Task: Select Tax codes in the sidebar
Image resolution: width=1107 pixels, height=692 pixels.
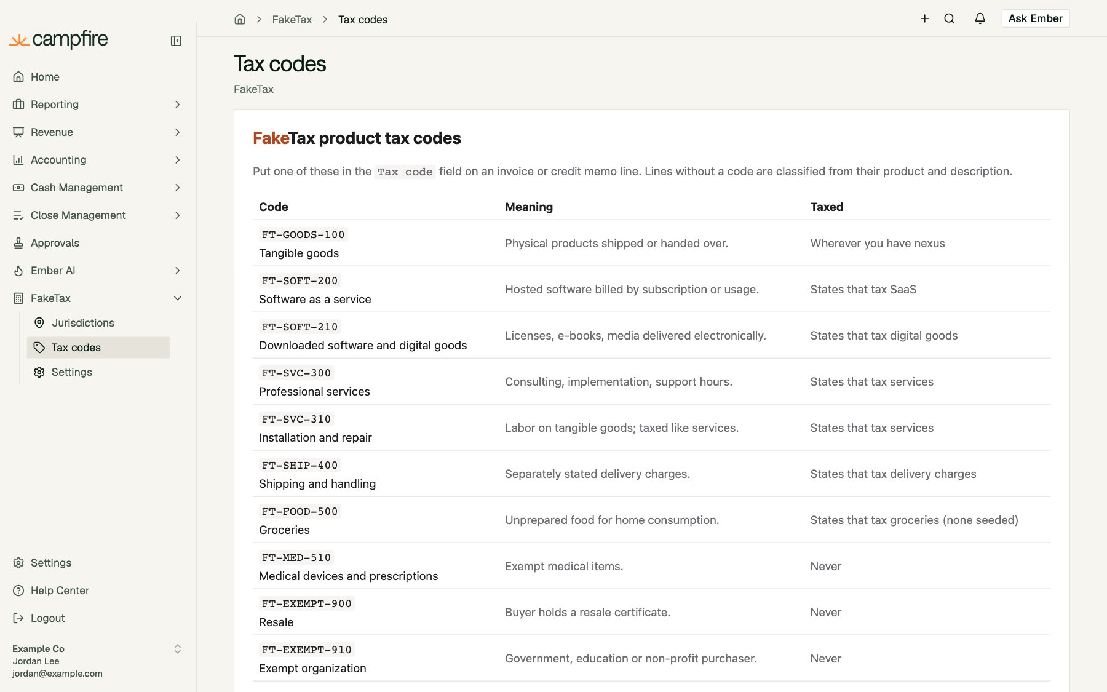Action: coord(98,348)
